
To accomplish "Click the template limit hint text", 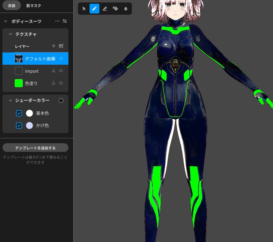I will click(35, 160).
